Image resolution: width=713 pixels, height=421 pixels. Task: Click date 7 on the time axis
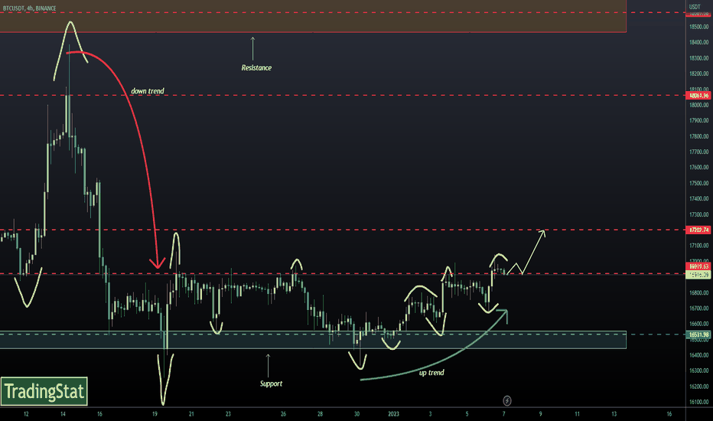pos(503,413)
